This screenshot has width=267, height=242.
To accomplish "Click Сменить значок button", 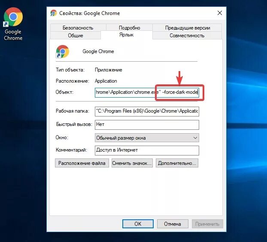I will [132, 163].
